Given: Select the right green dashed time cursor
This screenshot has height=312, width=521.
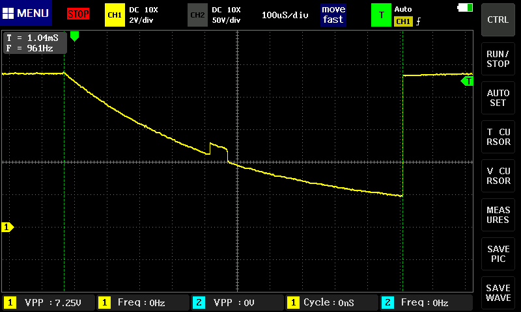Looking at the screenshot, I should (402, 162).
